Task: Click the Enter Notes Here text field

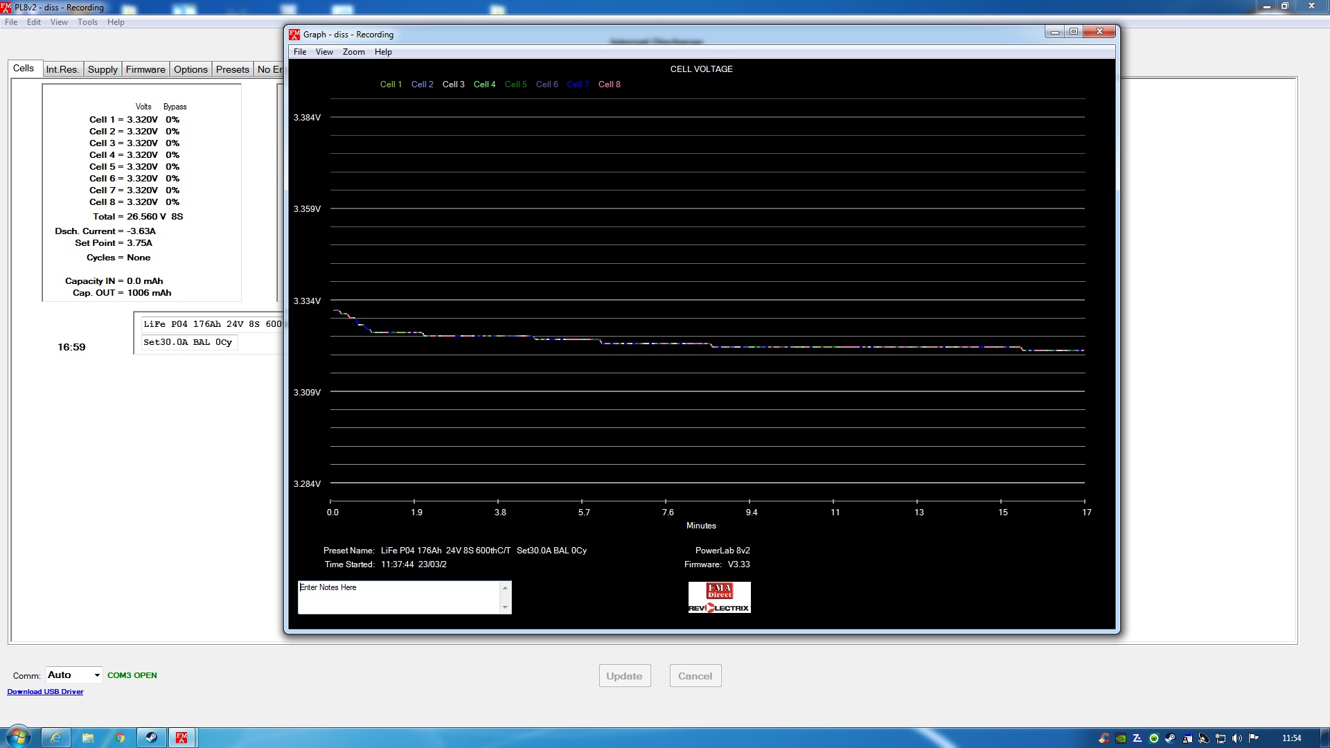Action: [x=398, y=597]
